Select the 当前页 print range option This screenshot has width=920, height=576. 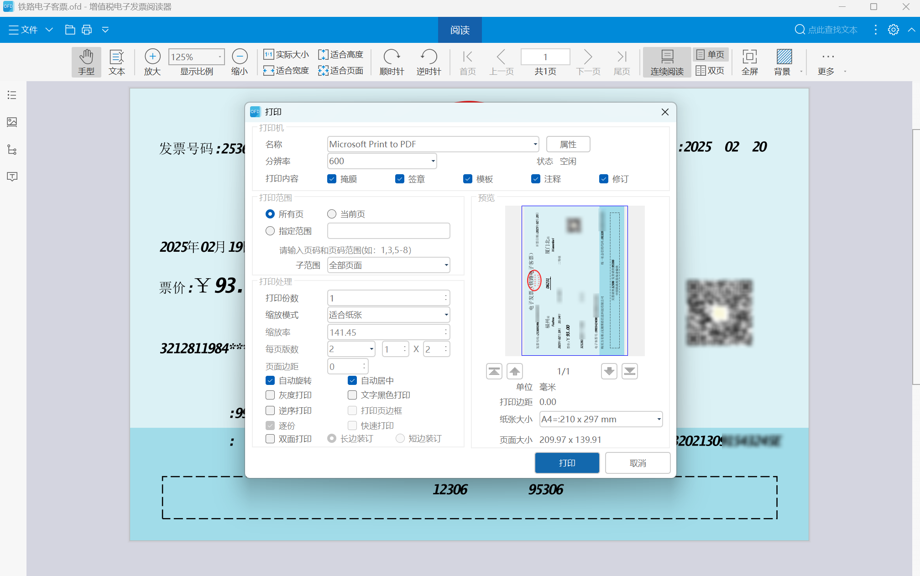click(331, 213)
